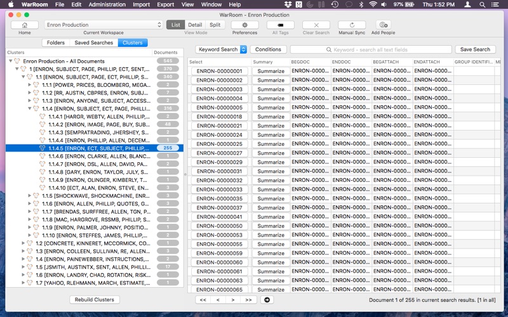Expand cluster 1.1.2 RR, AUSTIN, CBPRES
The height and width of the screenshot is (317, 508).
[x=29, y=93]
